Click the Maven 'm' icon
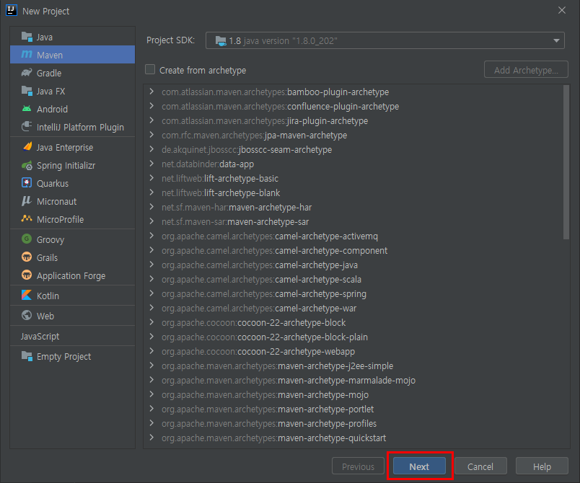The width and height of the screenshot is (580, 483). tap(27, 55)
